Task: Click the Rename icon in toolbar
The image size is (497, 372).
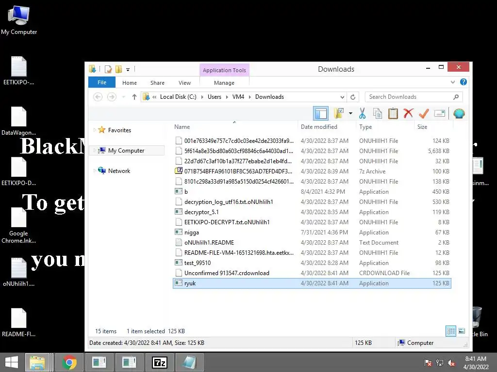Action: 440,113
